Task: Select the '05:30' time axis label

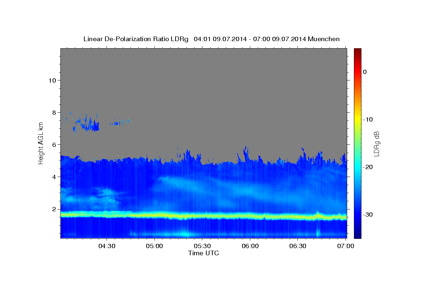Action: [x=202, y=246]
